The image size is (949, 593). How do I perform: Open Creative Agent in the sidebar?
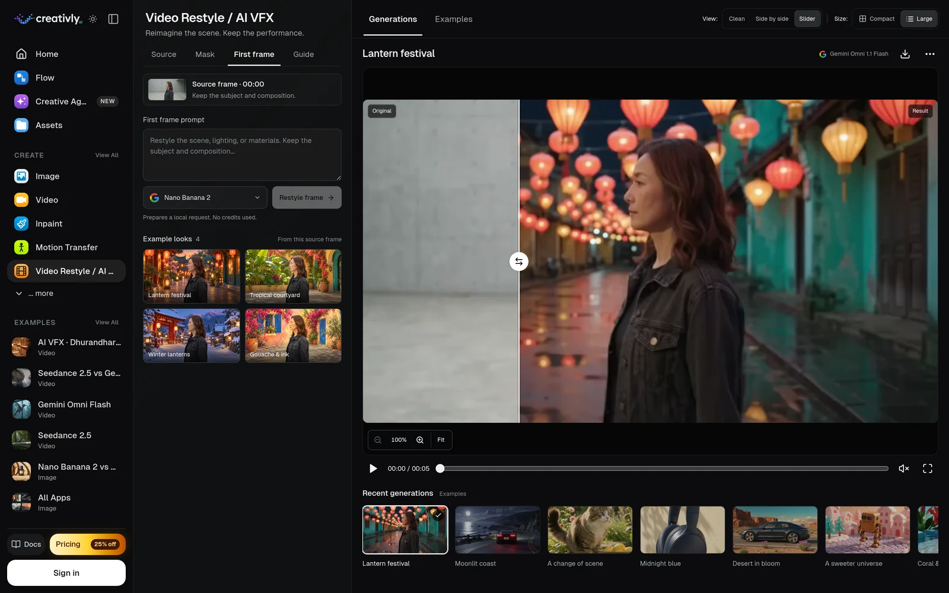(66, 101)
